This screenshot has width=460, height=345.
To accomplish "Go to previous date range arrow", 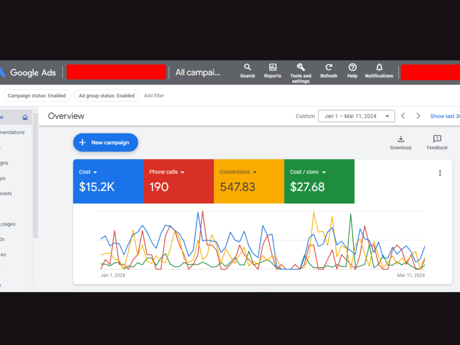I will (x=403, y=116).
